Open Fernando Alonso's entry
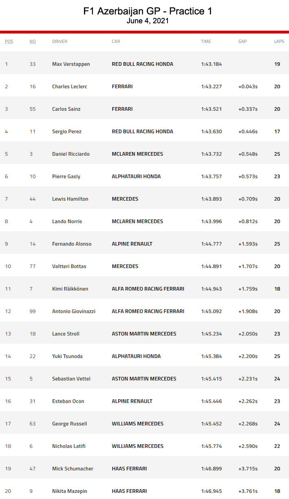This screenshot has height=499, width=289. 72,244
